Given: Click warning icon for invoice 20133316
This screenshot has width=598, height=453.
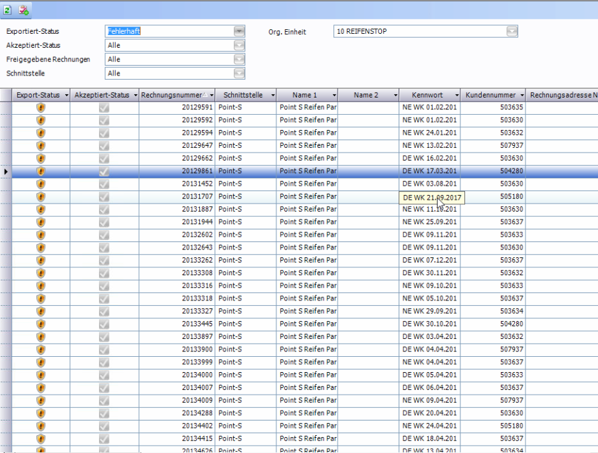Looking at the screenshot, I should click(x=41, y=285).
